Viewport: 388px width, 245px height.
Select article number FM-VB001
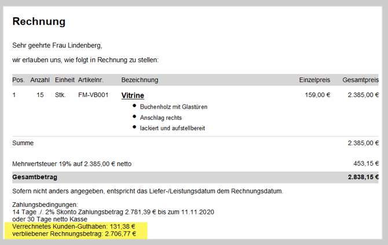93,95
